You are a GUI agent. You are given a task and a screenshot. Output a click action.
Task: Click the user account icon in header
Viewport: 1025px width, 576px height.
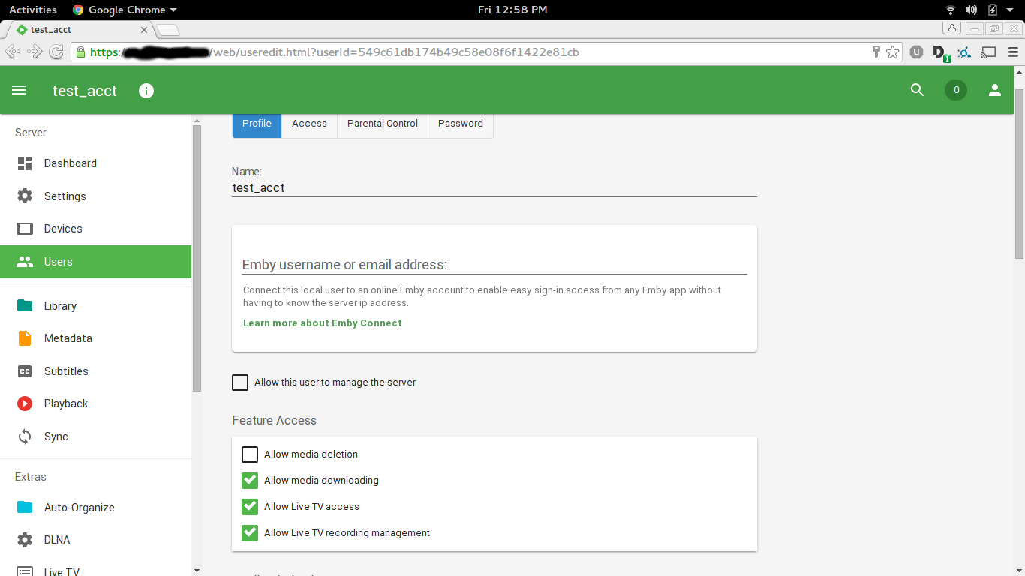pos(995,90)
